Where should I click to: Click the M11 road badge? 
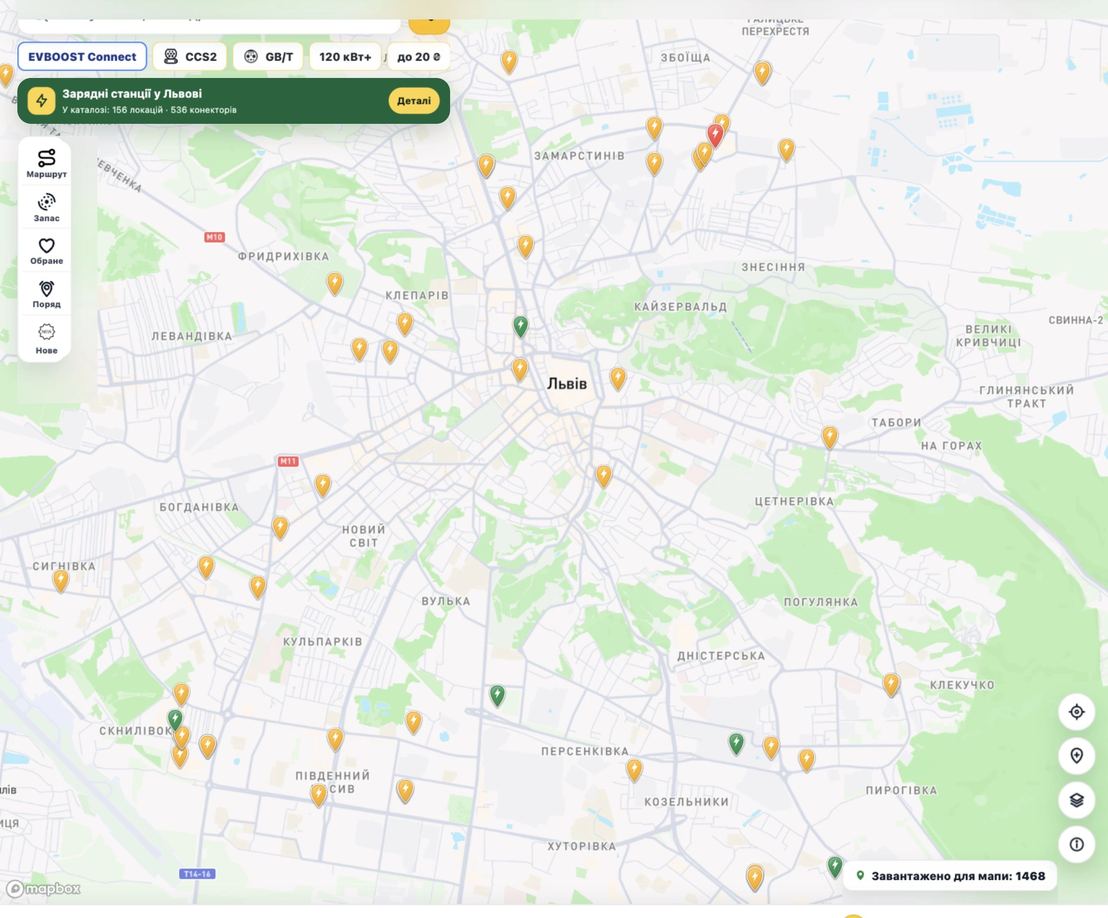click(288, 461)
